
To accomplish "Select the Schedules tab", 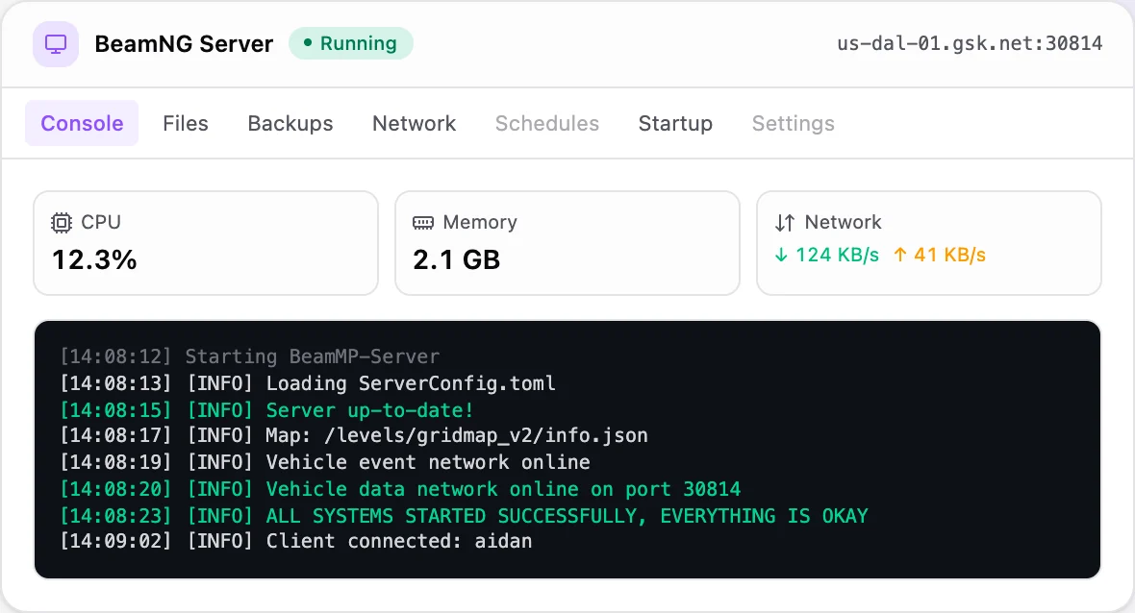I will (x=547, y=123).
